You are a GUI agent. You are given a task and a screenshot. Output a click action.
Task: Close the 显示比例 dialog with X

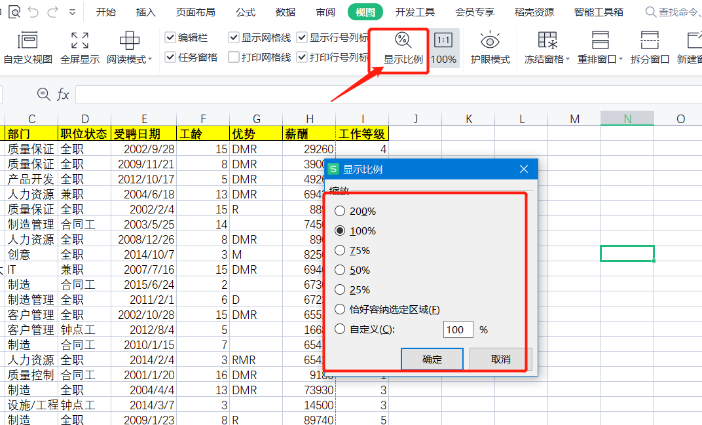[524, 169]
